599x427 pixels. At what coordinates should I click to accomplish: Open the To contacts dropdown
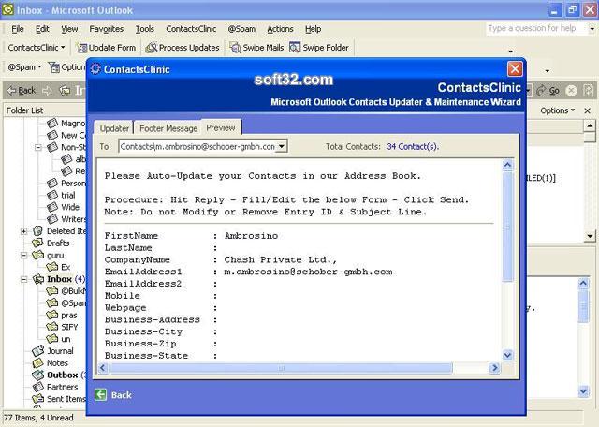pos(281,146)
